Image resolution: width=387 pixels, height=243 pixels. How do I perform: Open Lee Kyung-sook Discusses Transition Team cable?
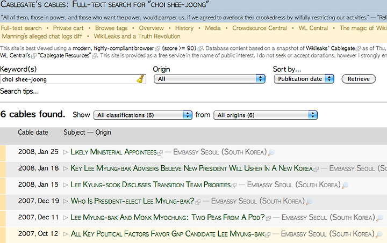click(x=150, y=185)
